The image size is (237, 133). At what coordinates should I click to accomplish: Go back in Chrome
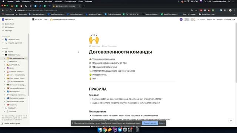click(x=3, y=10)
